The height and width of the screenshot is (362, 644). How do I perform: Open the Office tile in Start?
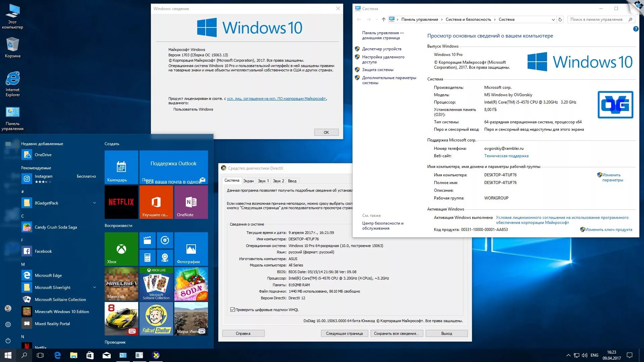[x=156, y=202]
